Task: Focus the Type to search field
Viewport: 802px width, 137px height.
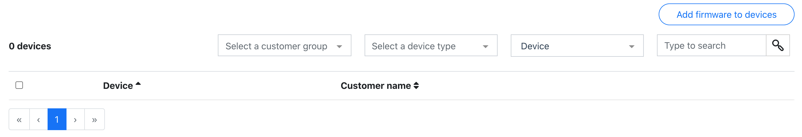Action: (711, 46)
